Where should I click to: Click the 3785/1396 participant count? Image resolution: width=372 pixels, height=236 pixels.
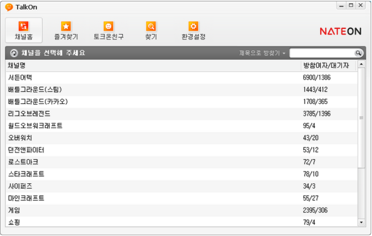coord(317,114)
